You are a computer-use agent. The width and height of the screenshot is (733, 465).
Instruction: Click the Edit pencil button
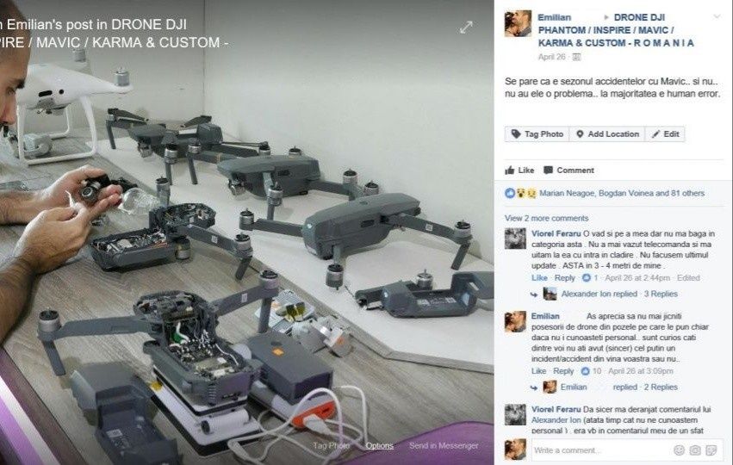pyautogui.click(x=665, y=134)
